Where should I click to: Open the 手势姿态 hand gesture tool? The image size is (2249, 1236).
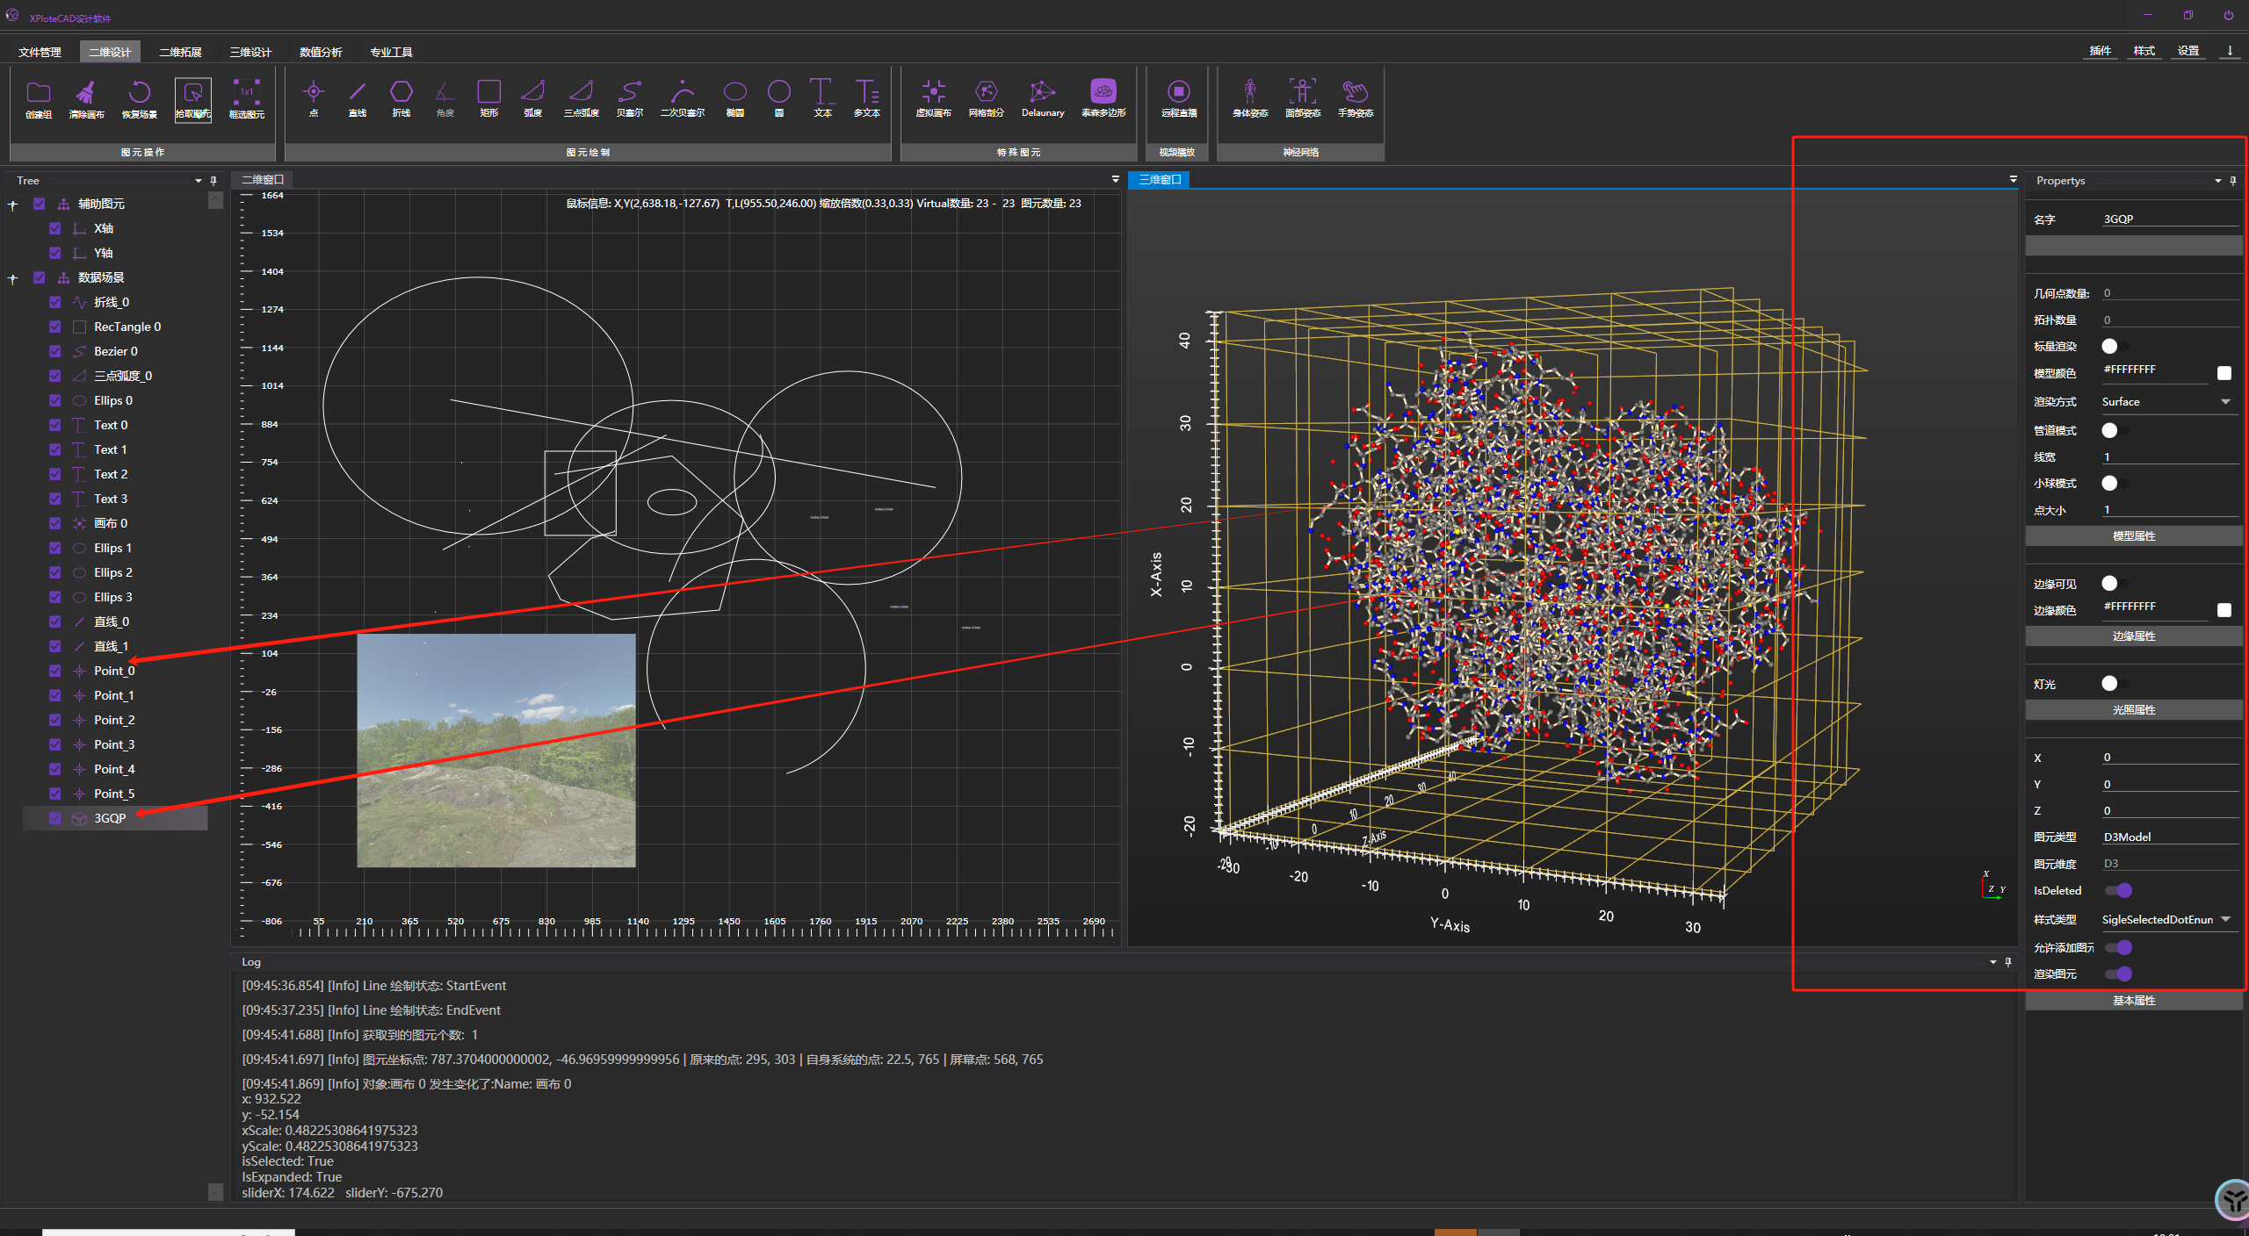(x=1355, y=92)
